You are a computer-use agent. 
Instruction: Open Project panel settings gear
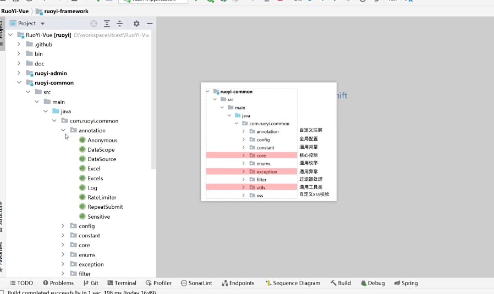coord(136,24)
